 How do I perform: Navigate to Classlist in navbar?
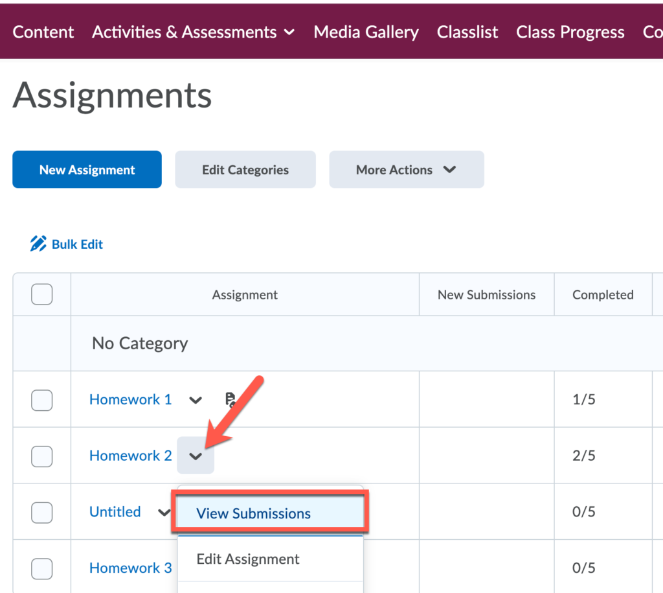pyautogui.click(x=467, y=32)
